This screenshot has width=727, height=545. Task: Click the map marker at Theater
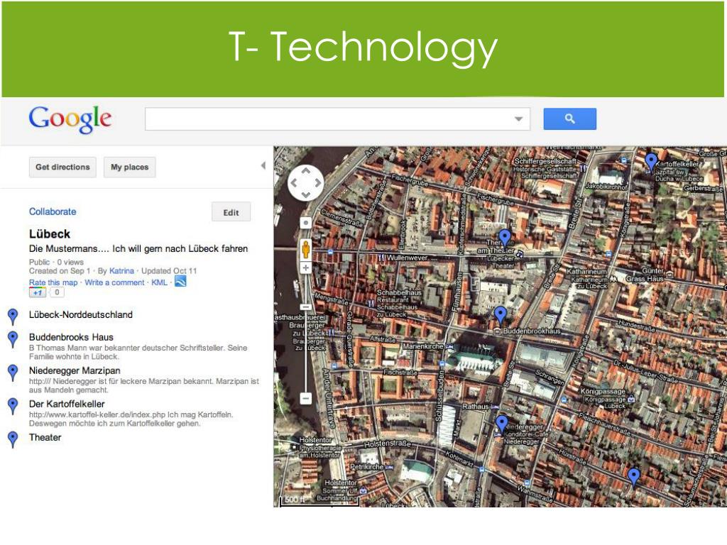pos(505,238)
